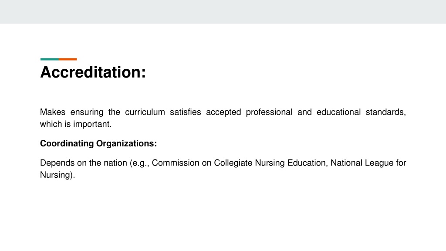
Task: Click the word educational in the first paragraph
Action: pos(338,112)
